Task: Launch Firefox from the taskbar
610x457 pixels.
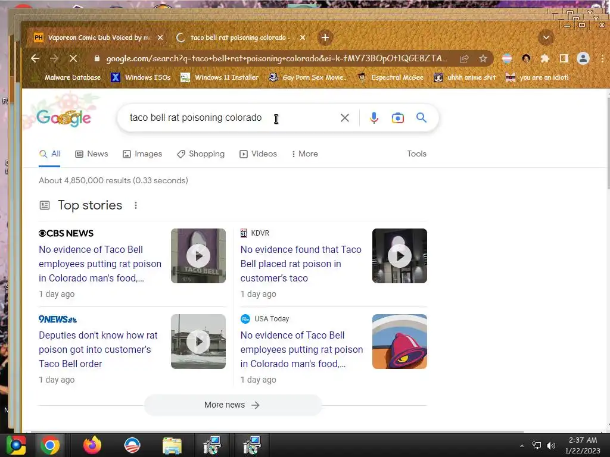Action: coord(92,445)
